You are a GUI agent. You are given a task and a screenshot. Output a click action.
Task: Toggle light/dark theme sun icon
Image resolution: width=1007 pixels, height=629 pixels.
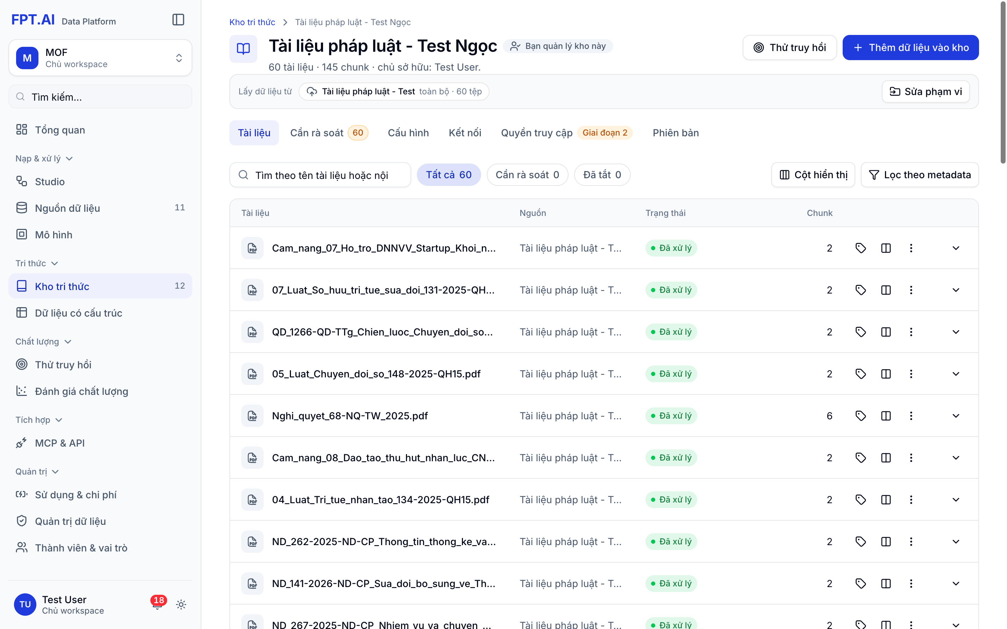pos(180,604)
